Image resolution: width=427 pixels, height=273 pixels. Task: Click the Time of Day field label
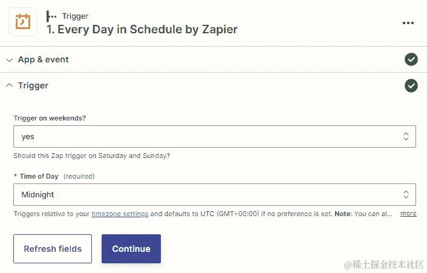(39, 176)
